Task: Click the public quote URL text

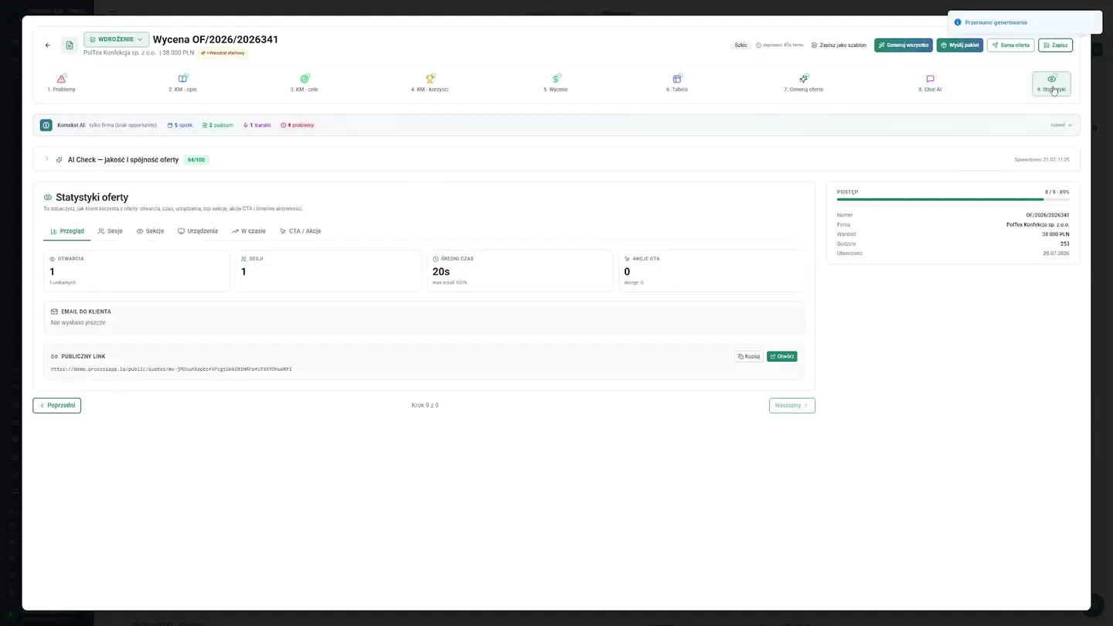Action: point(171,369)
